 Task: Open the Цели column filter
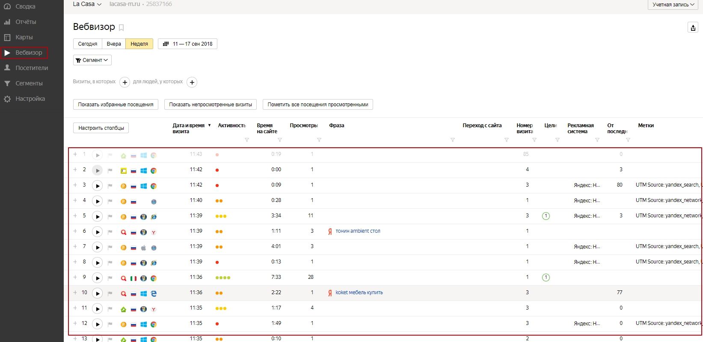point(558,140)
